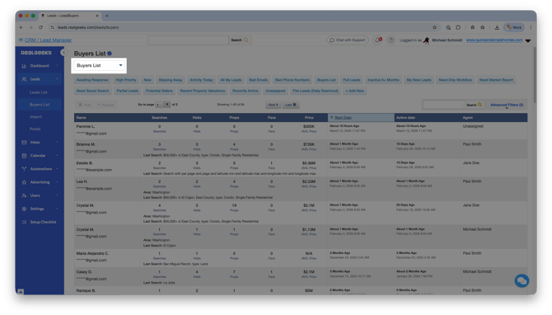Collapse the sidebar with the arrow button
552x315 pixels.
click(x=63, y=53)
